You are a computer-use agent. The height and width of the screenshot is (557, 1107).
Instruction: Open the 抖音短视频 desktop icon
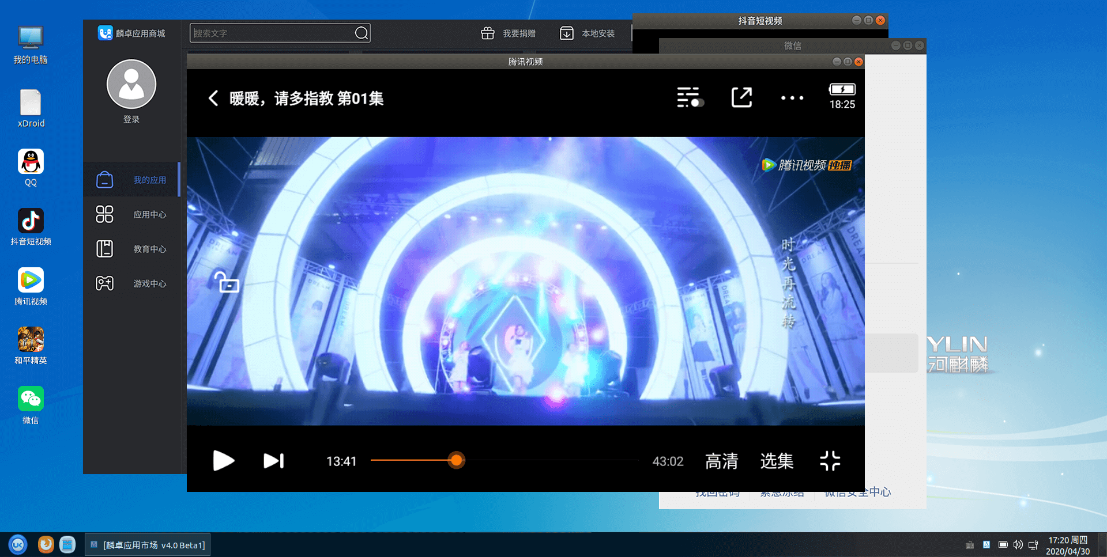31,227
